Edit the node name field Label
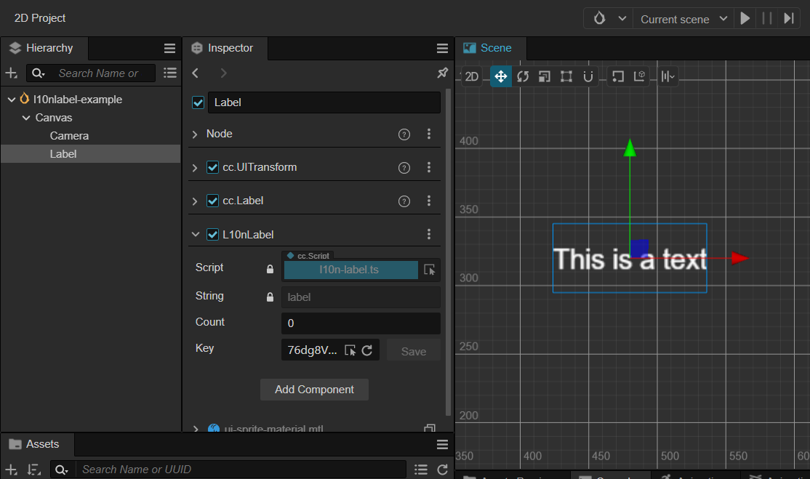This screenshot has height=479, width=810. click(x=324, y=102)
